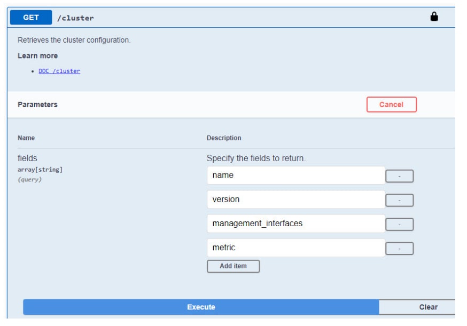This screenshot has width=467, height=326.
Task: Collapse the GET /cluster operation via GET badge
Action: point(31,18)
